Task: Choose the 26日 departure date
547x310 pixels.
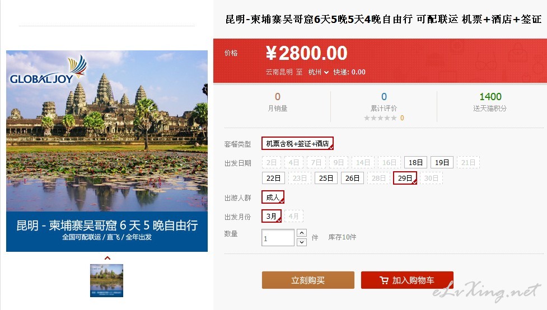Action: pos(352,178)
